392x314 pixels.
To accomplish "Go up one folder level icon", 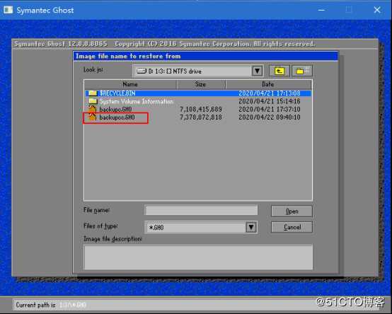I will click(279, 71).
